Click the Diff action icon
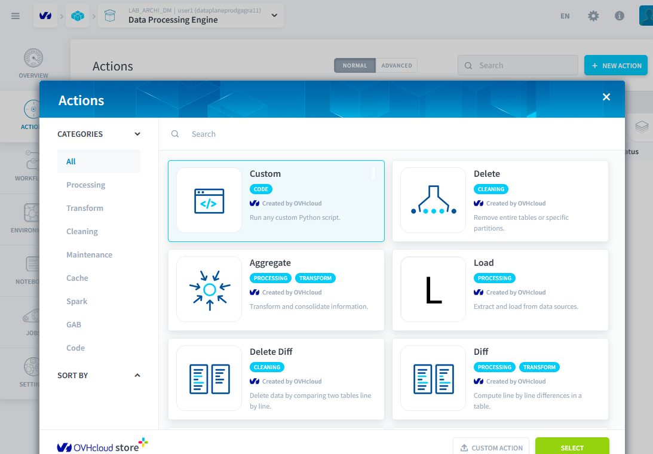The height and width of the screenshot is (454, 653). (433, 379)
